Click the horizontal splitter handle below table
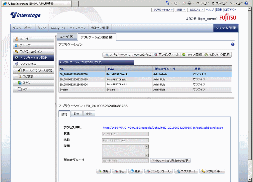 tap(149, 98)
